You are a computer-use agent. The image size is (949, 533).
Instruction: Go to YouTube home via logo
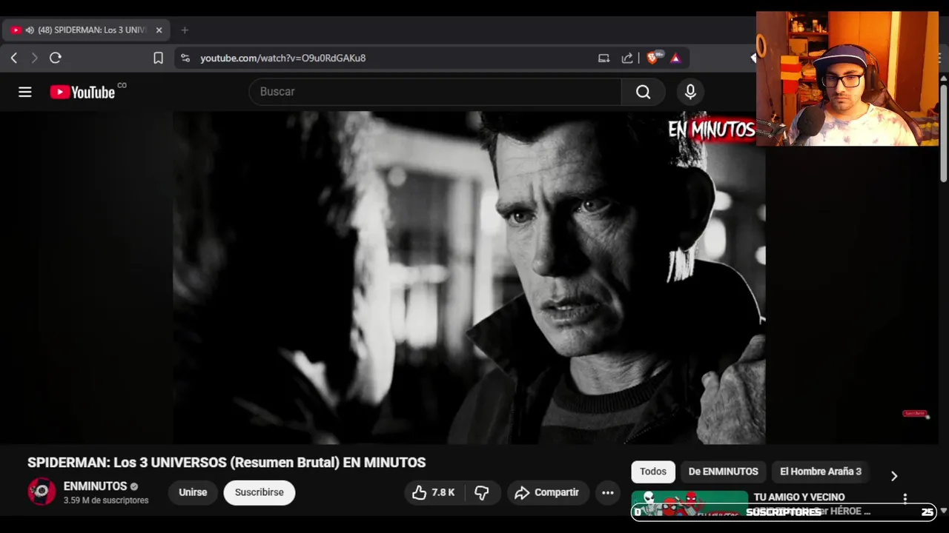pos(82,92)
